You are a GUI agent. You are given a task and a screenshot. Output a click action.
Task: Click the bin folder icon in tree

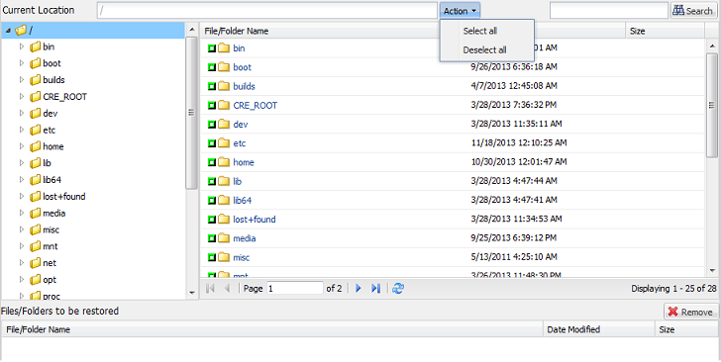(x=36, y=46)
